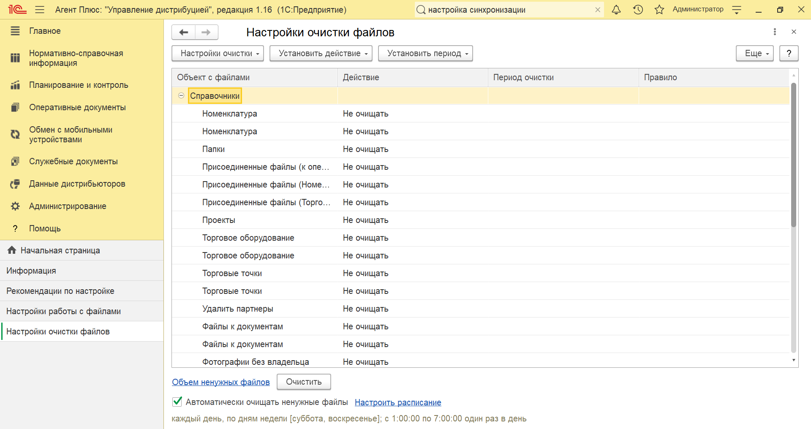This screenshot has height=429, width=811.
Task: Select Присоединенные файлы (к опе… row
Action: click(481, 167)
